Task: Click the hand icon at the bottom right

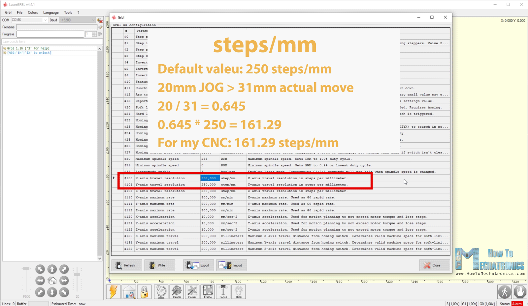Action: [519, 292]
